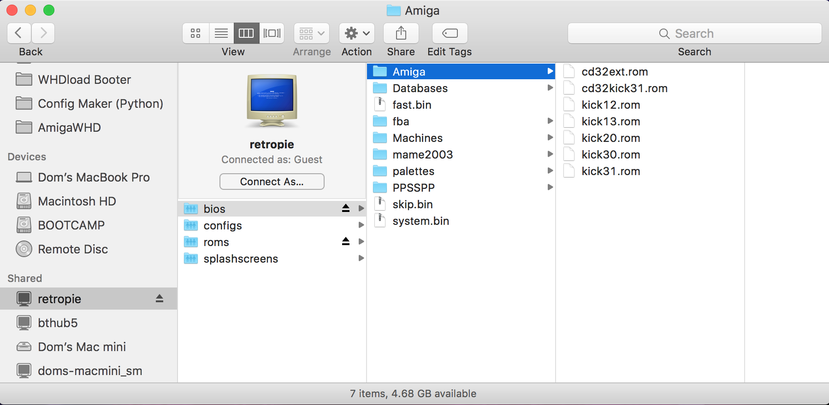Image resolution: width=829 pixels, height=405 pixels.
Task: Select the kick20.rom file
Action: 650,138
